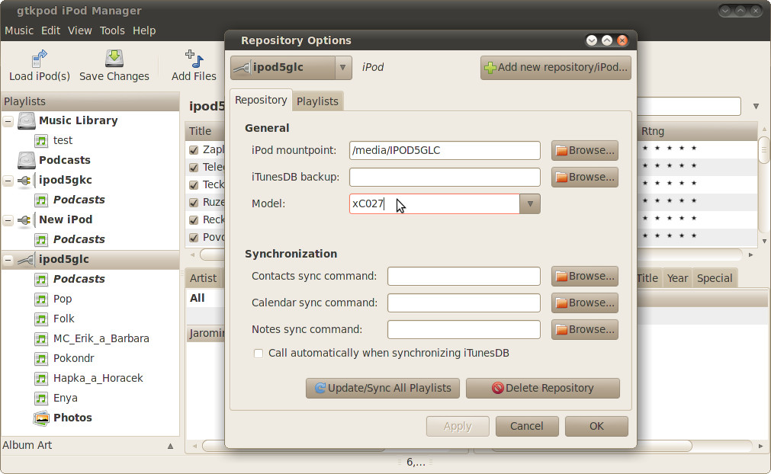Click the Enya playlist icon
Image resolution: width=771 pixels, height=474 pixels.
tap(41, 399)
